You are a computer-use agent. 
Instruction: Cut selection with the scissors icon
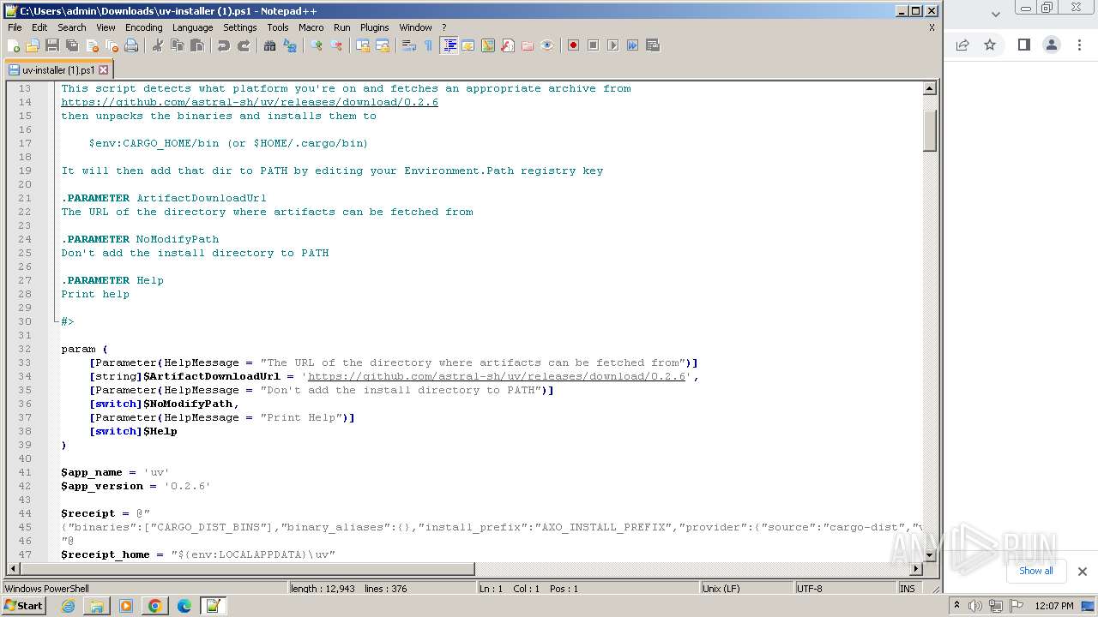pos(158,45)
